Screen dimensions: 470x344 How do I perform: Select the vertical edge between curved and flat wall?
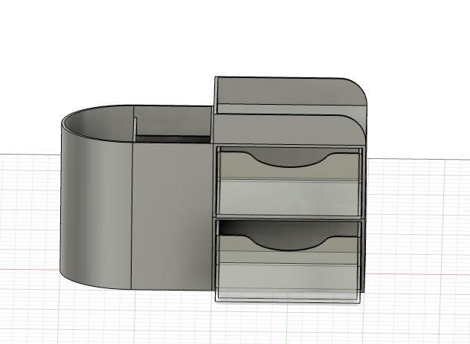132,215
